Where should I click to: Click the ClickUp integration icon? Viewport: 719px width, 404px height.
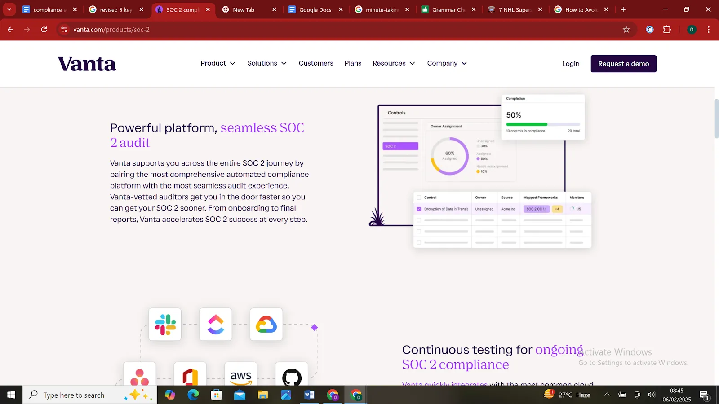(x=216, y=325)
